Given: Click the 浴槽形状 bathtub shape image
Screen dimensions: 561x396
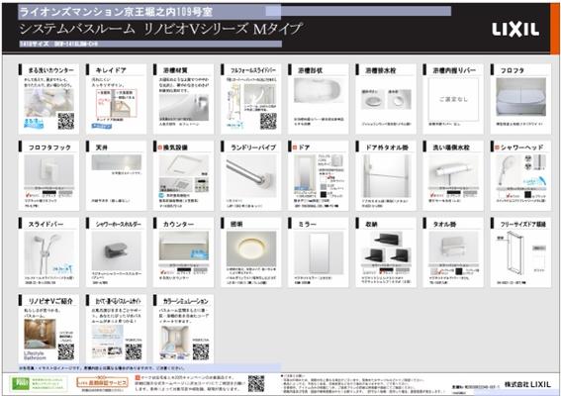Looking at the screenshot, I should click(x=318, y=91).
